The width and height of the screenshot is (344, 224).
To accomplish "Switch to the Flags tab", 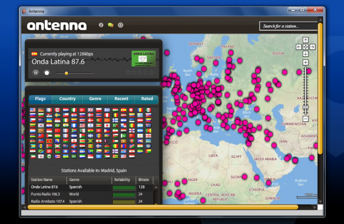I will tap(40, 99).
